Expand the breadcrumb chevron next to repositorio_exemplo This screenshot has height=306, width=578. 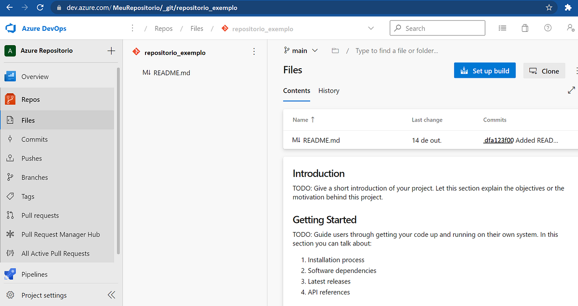click(371, 28)
